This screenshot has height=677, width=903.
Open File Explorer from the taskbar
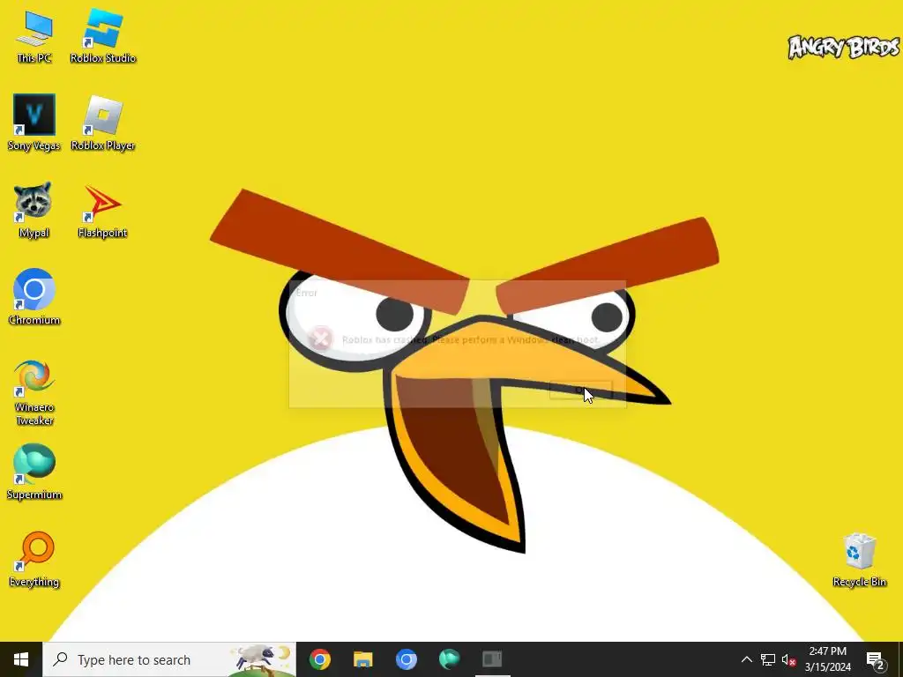pyautogui.click(x=362, y=659)
